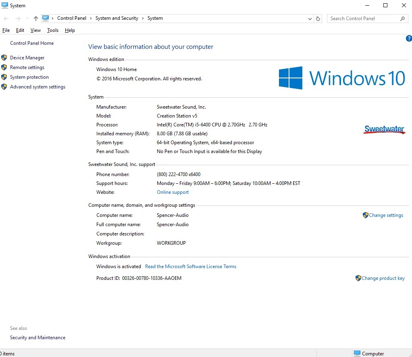Click Change settings link

(386, 215)
